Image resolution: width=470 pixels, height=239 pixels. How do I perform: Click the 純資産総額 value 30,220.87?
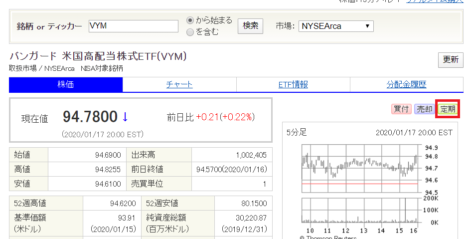(251, 218)
